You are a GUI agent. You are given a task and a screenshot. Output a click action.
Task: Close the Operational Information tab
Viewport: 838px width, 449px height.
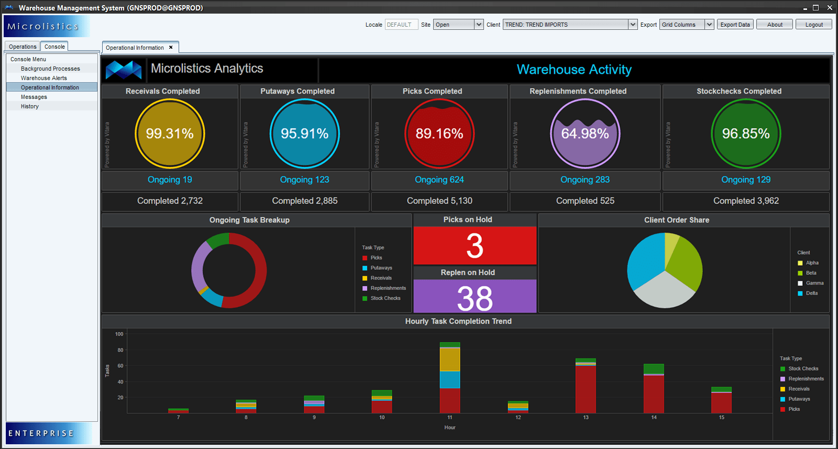171,48
